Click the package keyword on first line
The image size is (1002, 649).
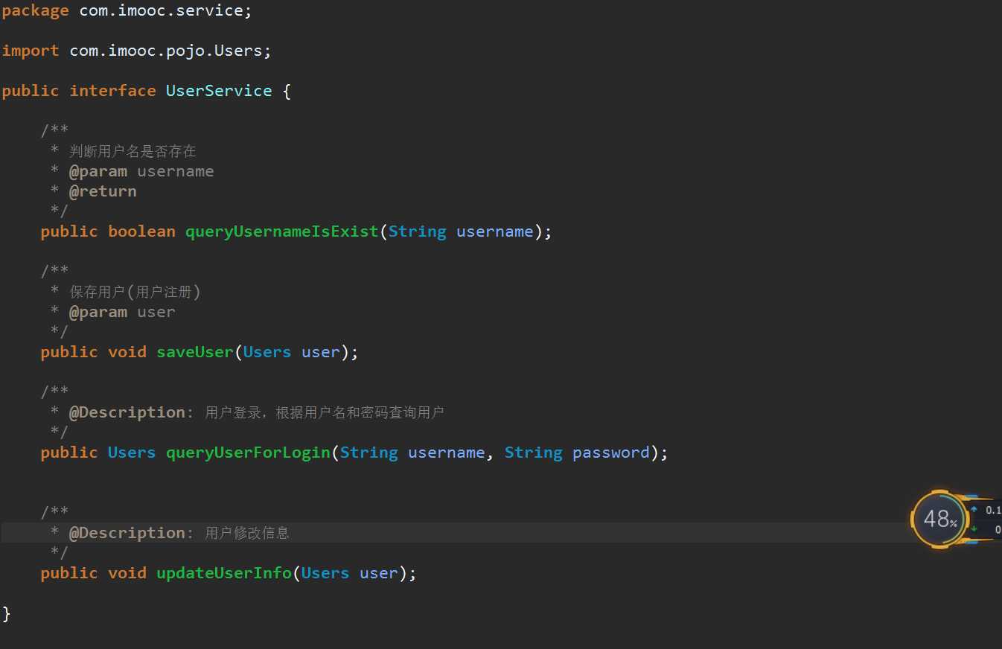coord(35,10)
